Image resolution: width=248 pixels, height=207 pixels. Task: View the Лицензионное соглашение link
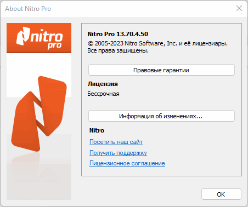[x=127, y=163]
